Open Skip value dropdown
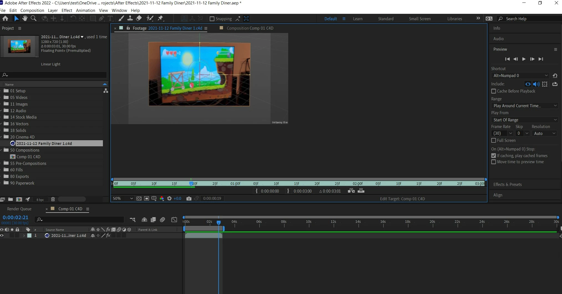 coord(527,133)
